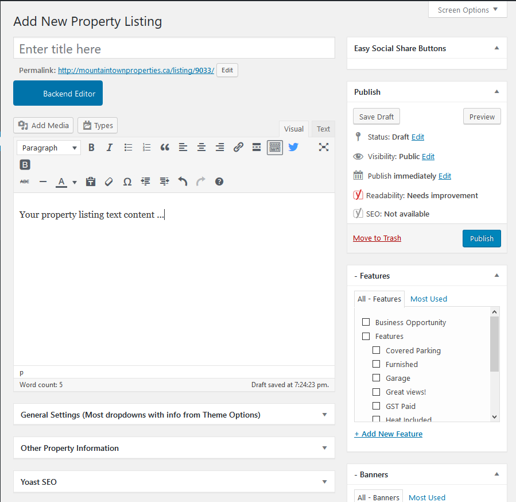Click the insert link icon

238,148
